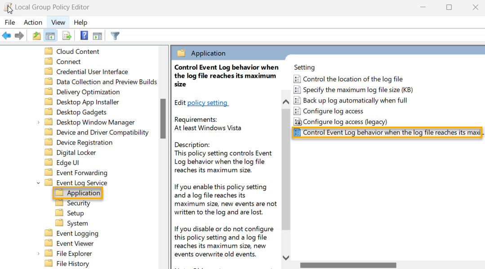Click the gray Forward arrow in toolbar
This screenshot has height=269, width=485.
click(19, 36)
